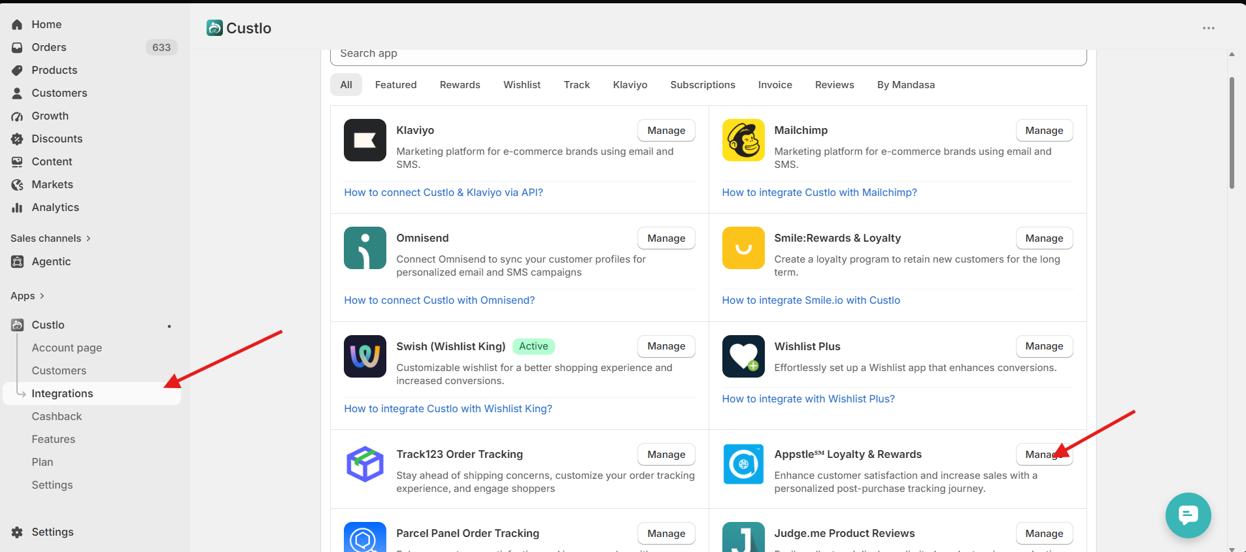This screenshot has width=1246, height=552.
Task: Click the Swish Wishlist King logo
Action: point(365,356)
